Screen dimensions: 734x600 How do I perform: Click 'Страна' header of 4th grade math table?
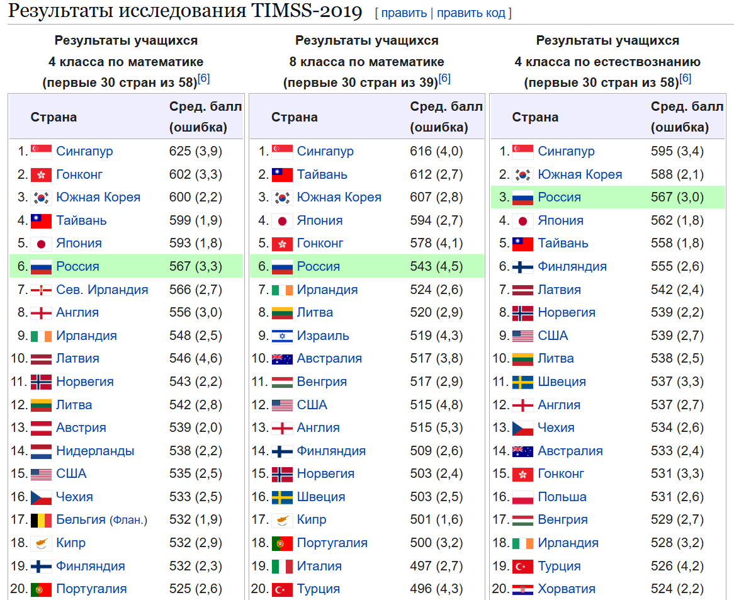[54, 117]
